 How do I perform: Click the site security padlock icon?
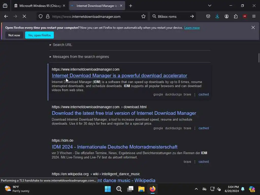48,16
